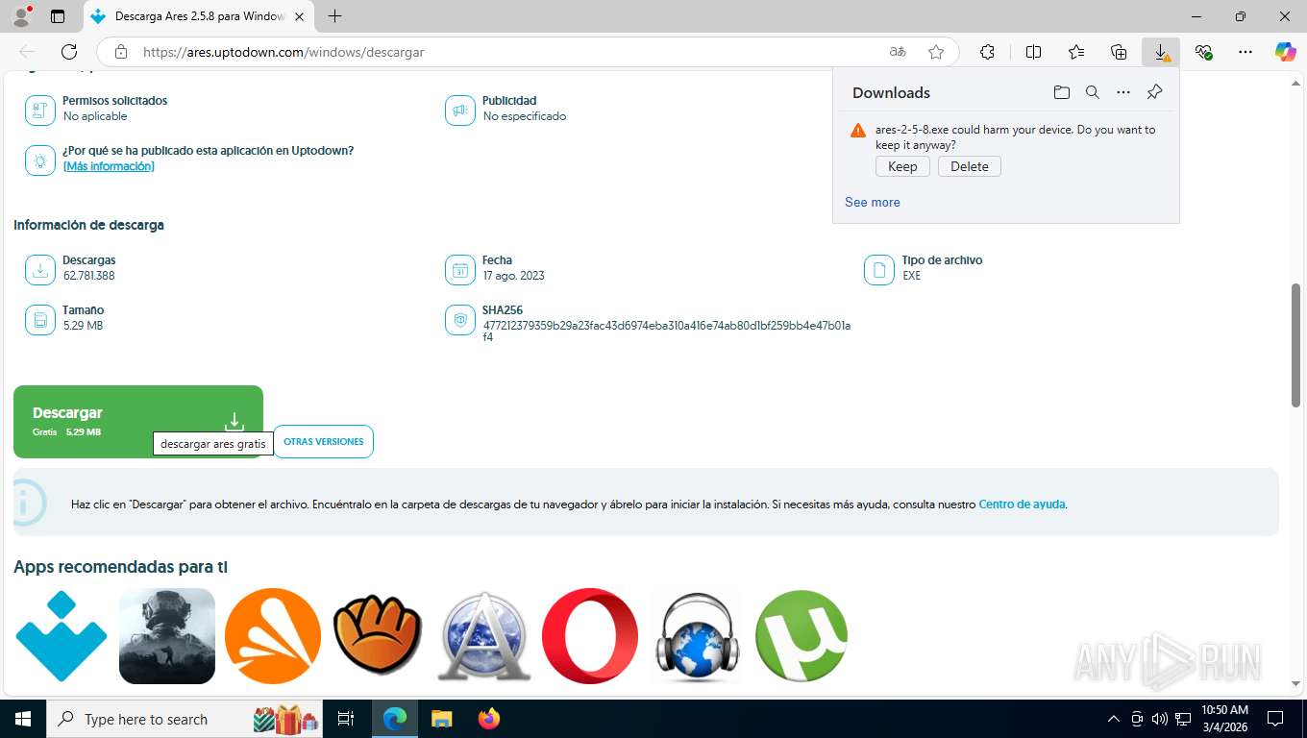Add page to favorites star icon
Image resolution: width=1307 pixels, height=738 pixels.
[936, 52]
